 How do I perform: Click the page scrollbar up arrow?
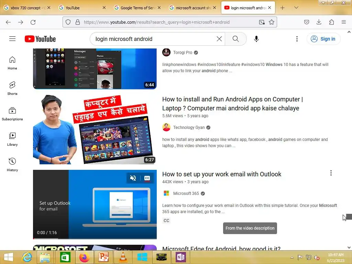[x=349, y=32]
